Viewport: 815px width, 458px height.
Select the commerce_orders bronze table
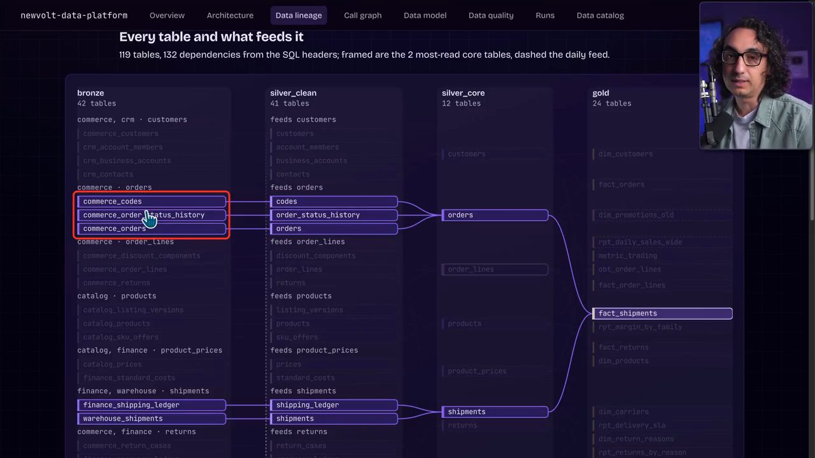[152, 228]
